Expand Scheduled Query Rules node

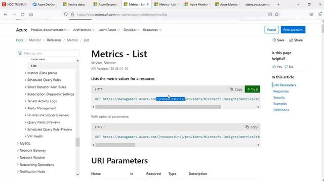(25, 80)
